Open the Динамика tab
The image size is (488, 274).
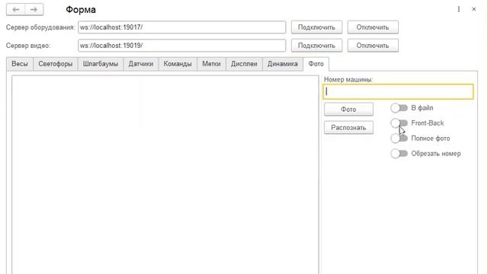click(283, 64)
